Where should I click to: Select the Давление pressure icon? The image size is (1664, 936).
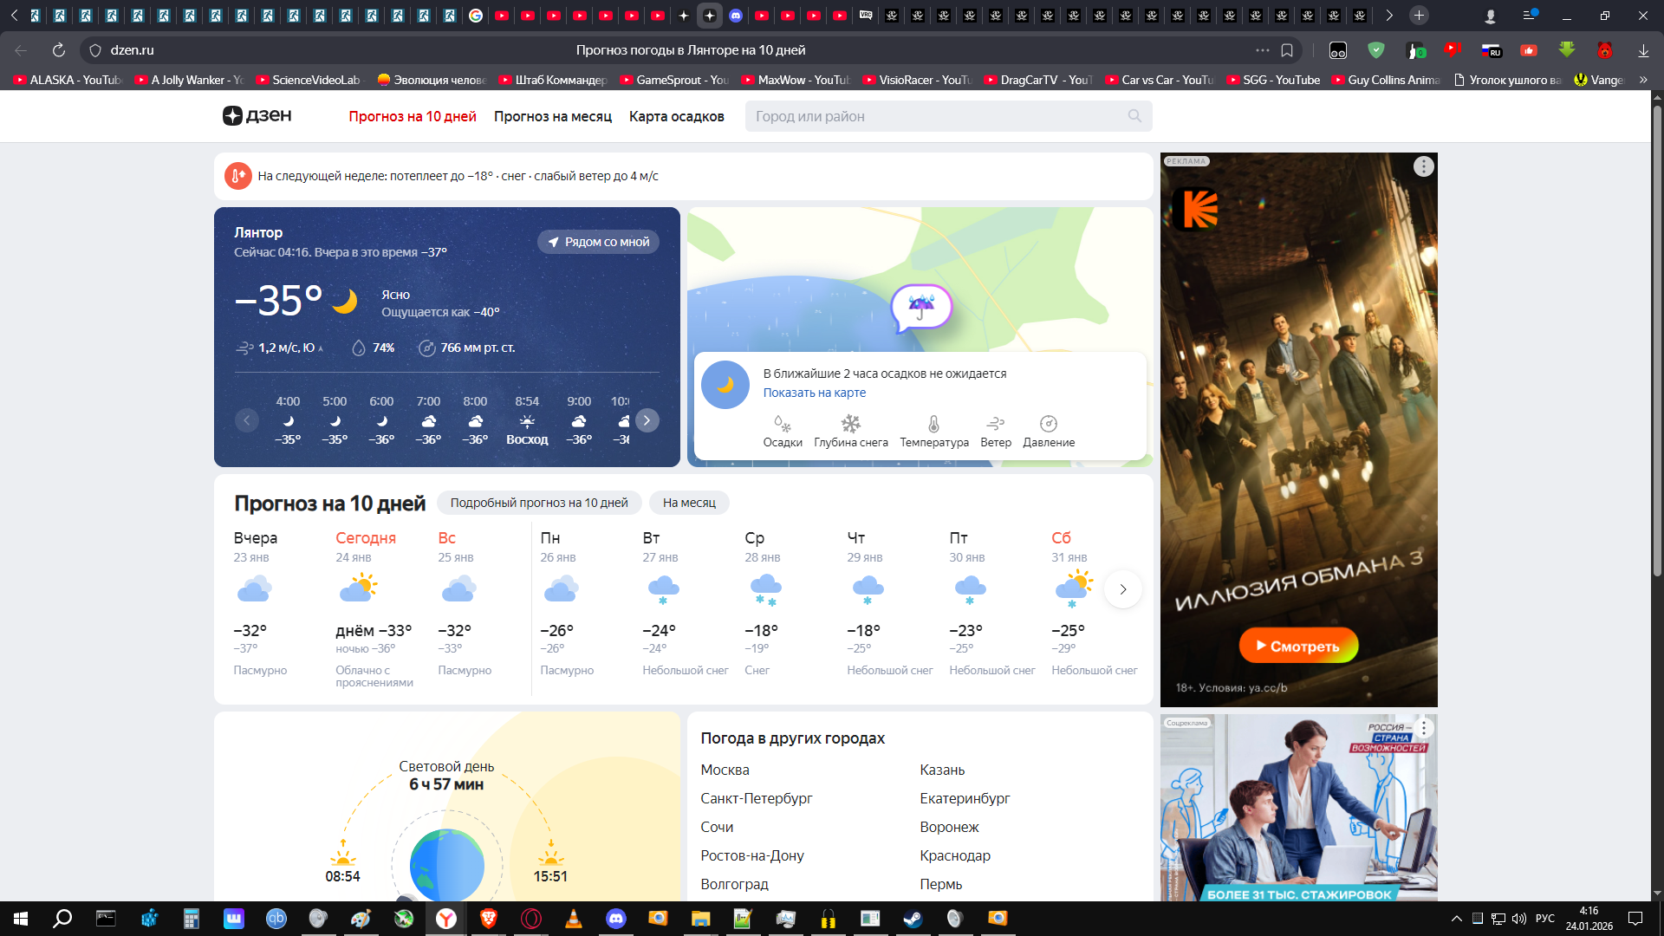(x=1048, y=424)
